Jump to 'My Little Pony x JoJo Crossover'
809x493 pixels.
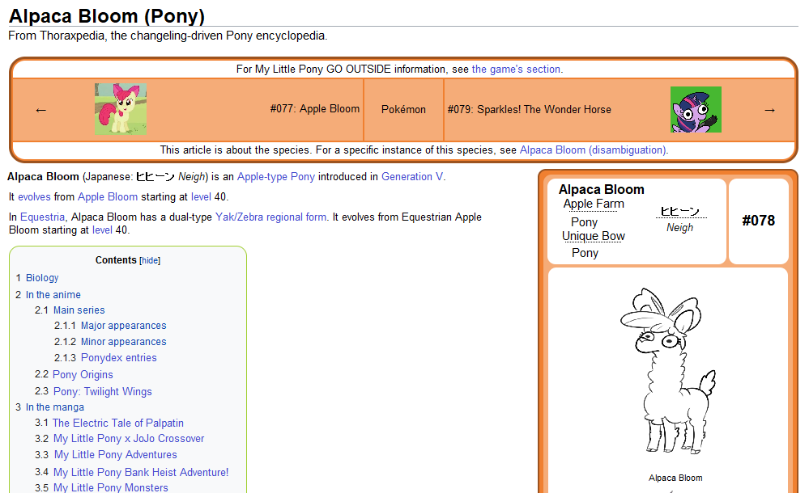[x=129, y=438]
